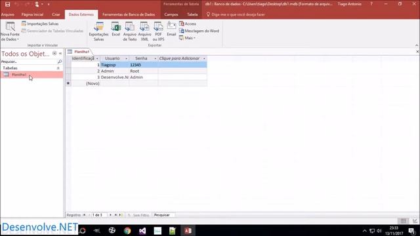This screenshot has width=420, height=236.
Task: Open Usuario column dropdown
Action: [x=126, y=58]
